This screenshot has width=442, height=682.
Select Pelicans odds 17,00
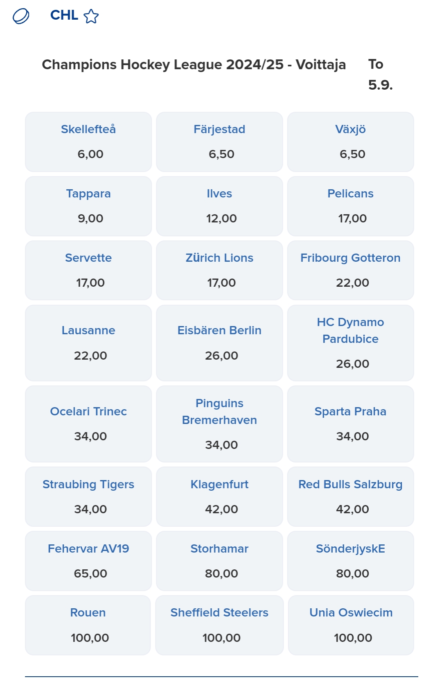coord(350,206)
